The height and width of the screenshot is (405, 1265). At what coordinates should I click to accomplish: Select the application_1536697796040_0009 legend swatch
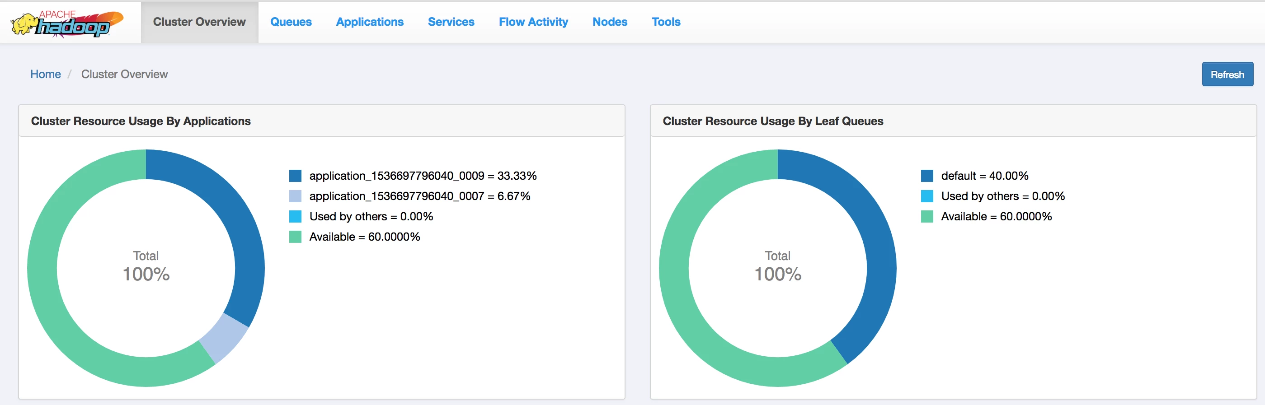[x=295, y=176]
